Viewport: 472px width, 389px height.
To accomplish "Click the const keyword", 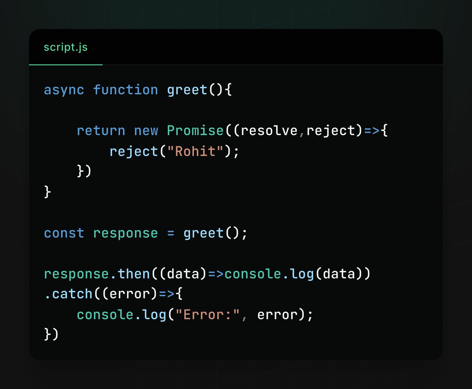I will [x=64, y=233].
